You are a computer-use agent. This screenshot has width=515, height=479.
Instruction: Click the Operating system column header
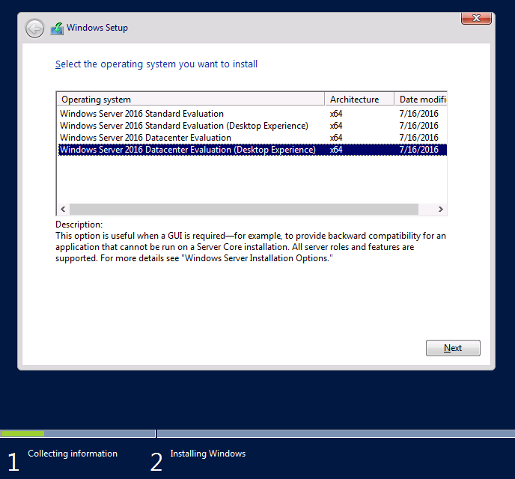(x=190, y=99)
